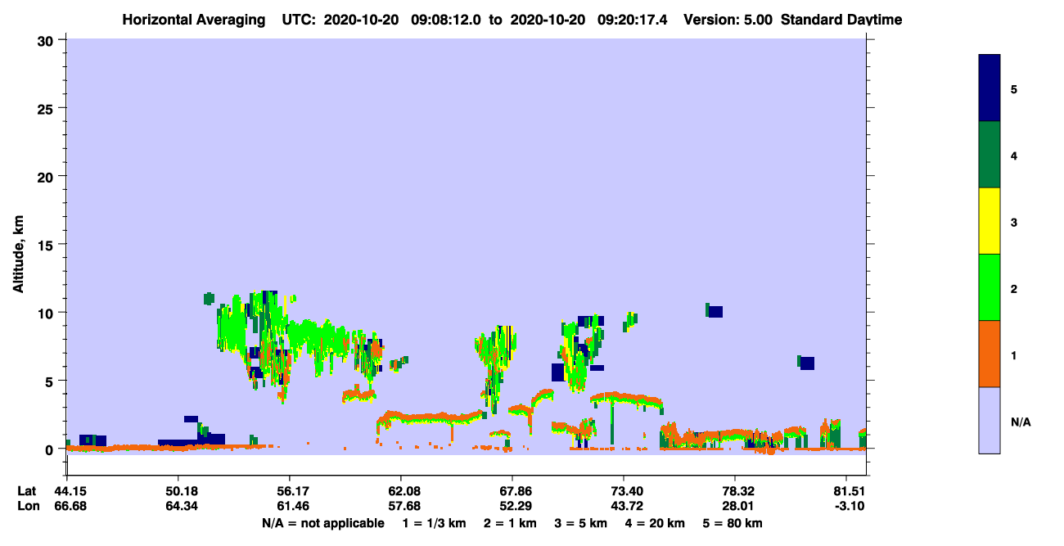Click the "3" label beside the yellow colorbar segment
This screenshot has height=546, width=1064.
(x=1014, y=223)
